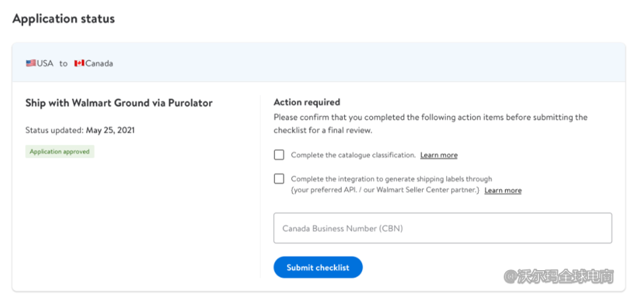The width and height of the screenshot is (635, 303).
Task: Click the Complete the integration label text
Action: coord(391,179)
